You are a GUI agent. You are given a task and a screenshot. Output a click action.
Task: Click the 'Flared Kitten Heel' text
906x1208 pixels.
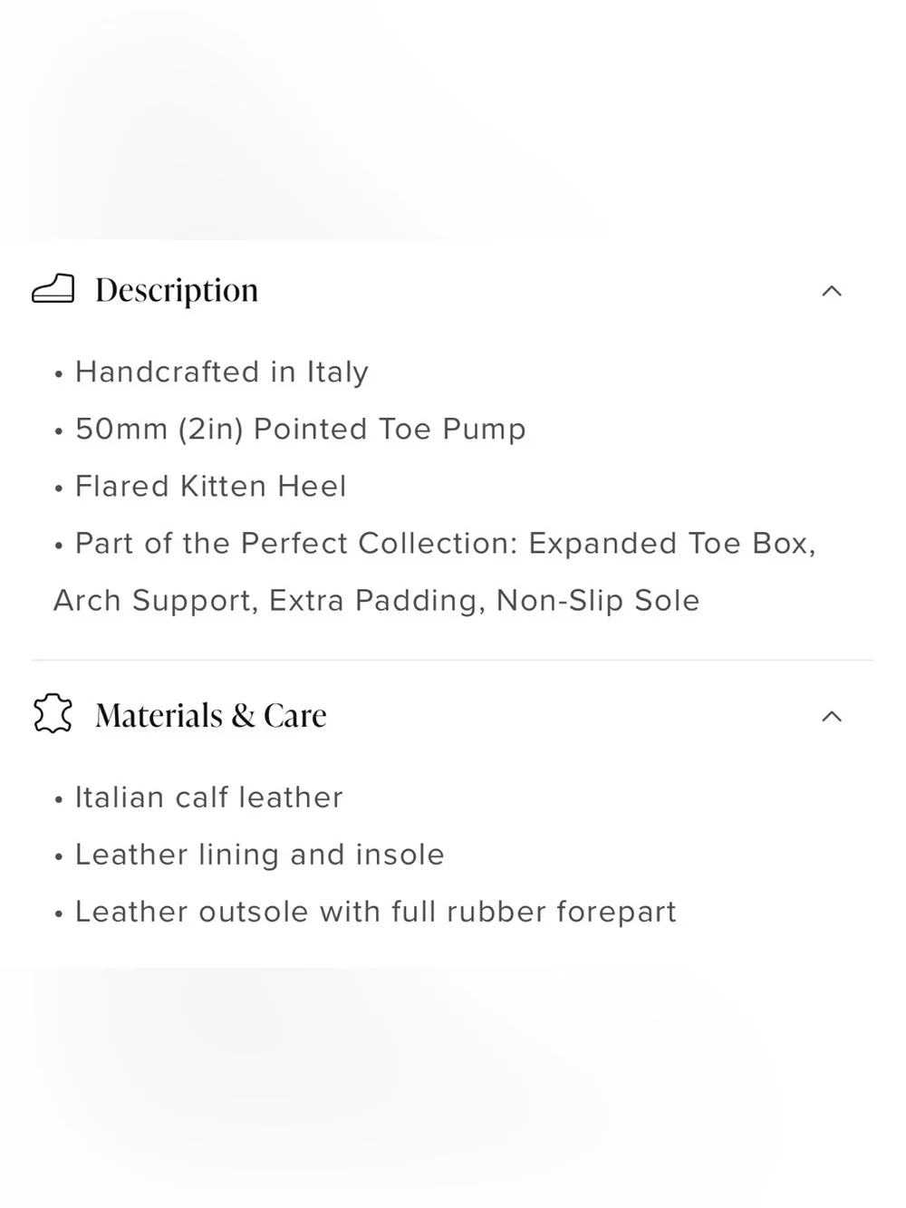point(211,486)
